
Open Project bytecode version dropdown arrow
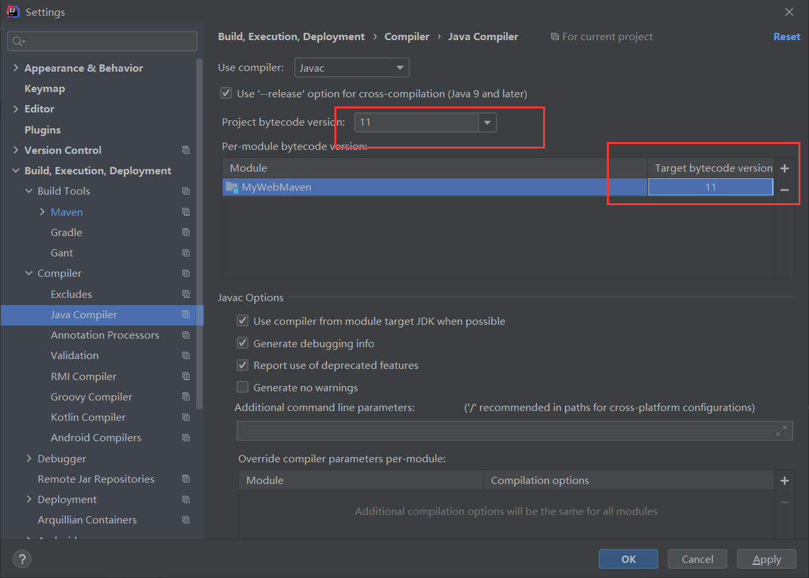click(487, 122)
